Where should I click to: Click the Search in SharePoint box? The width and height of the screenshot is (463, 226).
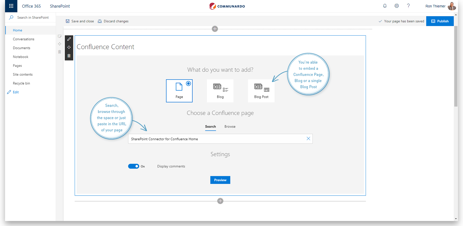pos(30,17)
